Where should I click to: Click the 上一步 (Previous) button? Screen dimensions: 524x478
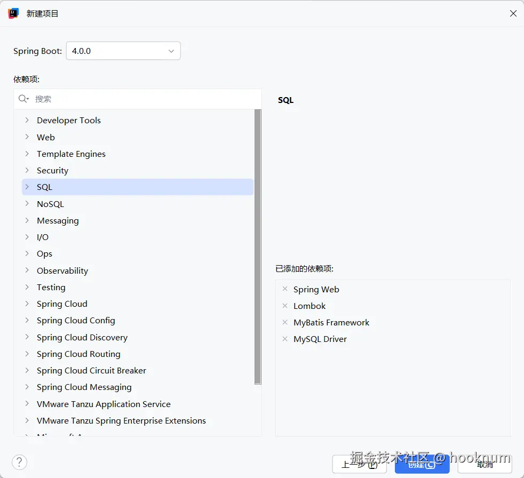click(x=359, y=464)
